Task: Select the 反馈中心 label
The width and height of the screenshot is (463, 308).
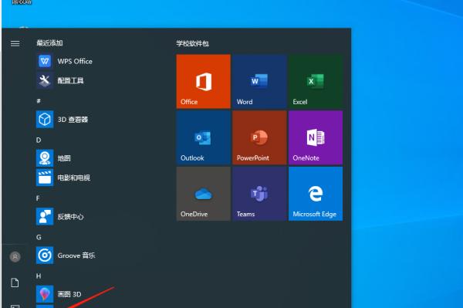Action: [70, 217]
